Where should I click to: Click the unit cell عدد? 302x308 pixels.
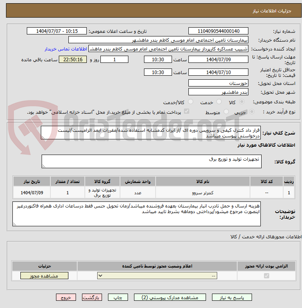pyautogui.click(x=138, y=193)
